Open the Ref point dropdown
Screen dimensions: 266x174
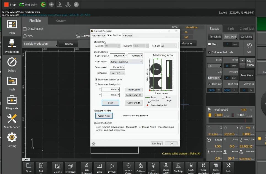(x=117, y=73)
